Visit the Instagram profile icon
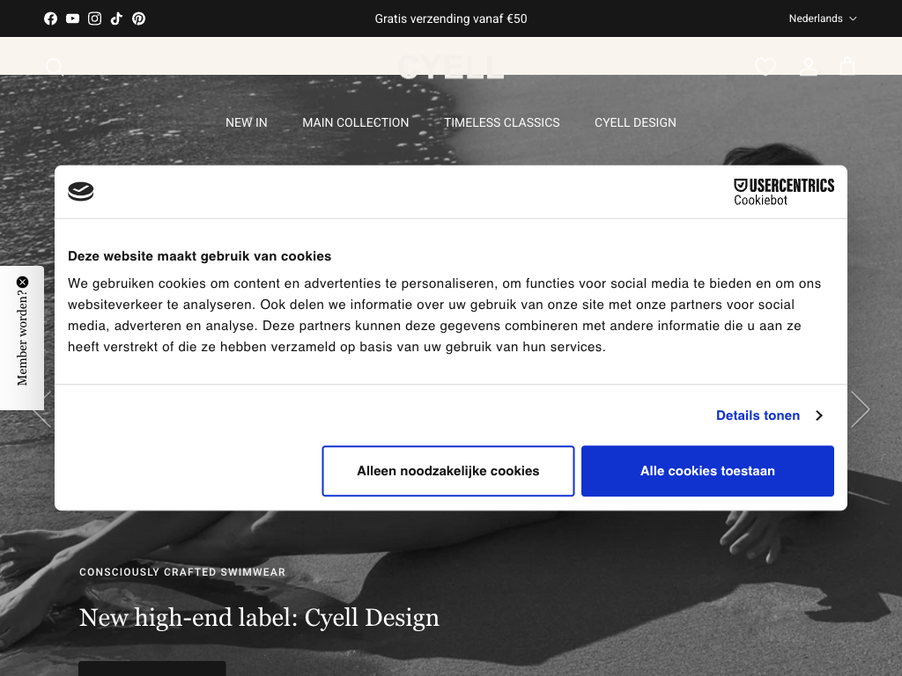Image resolution: width=902 pixels, height=676 pixels. point(94,18)
